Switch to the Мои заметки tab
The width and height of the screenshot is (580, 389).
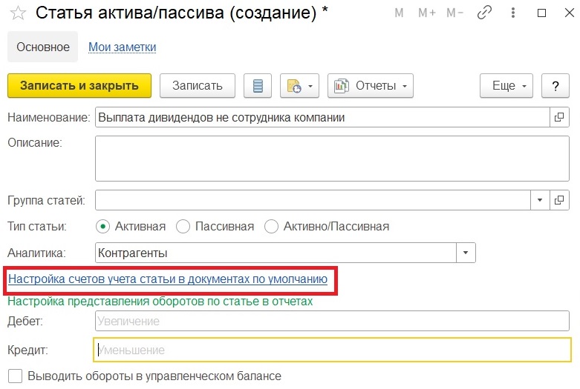point(122,47)
